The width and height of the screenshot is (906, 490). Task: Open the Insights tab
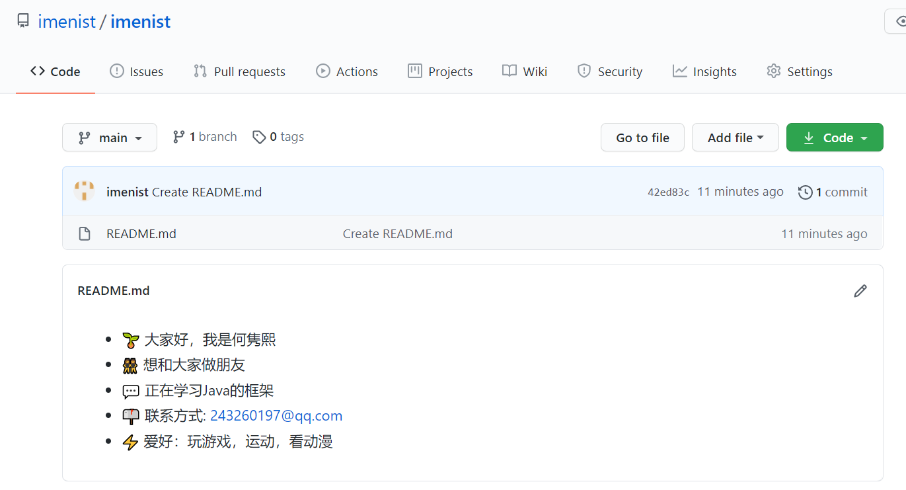click(704, 71)
